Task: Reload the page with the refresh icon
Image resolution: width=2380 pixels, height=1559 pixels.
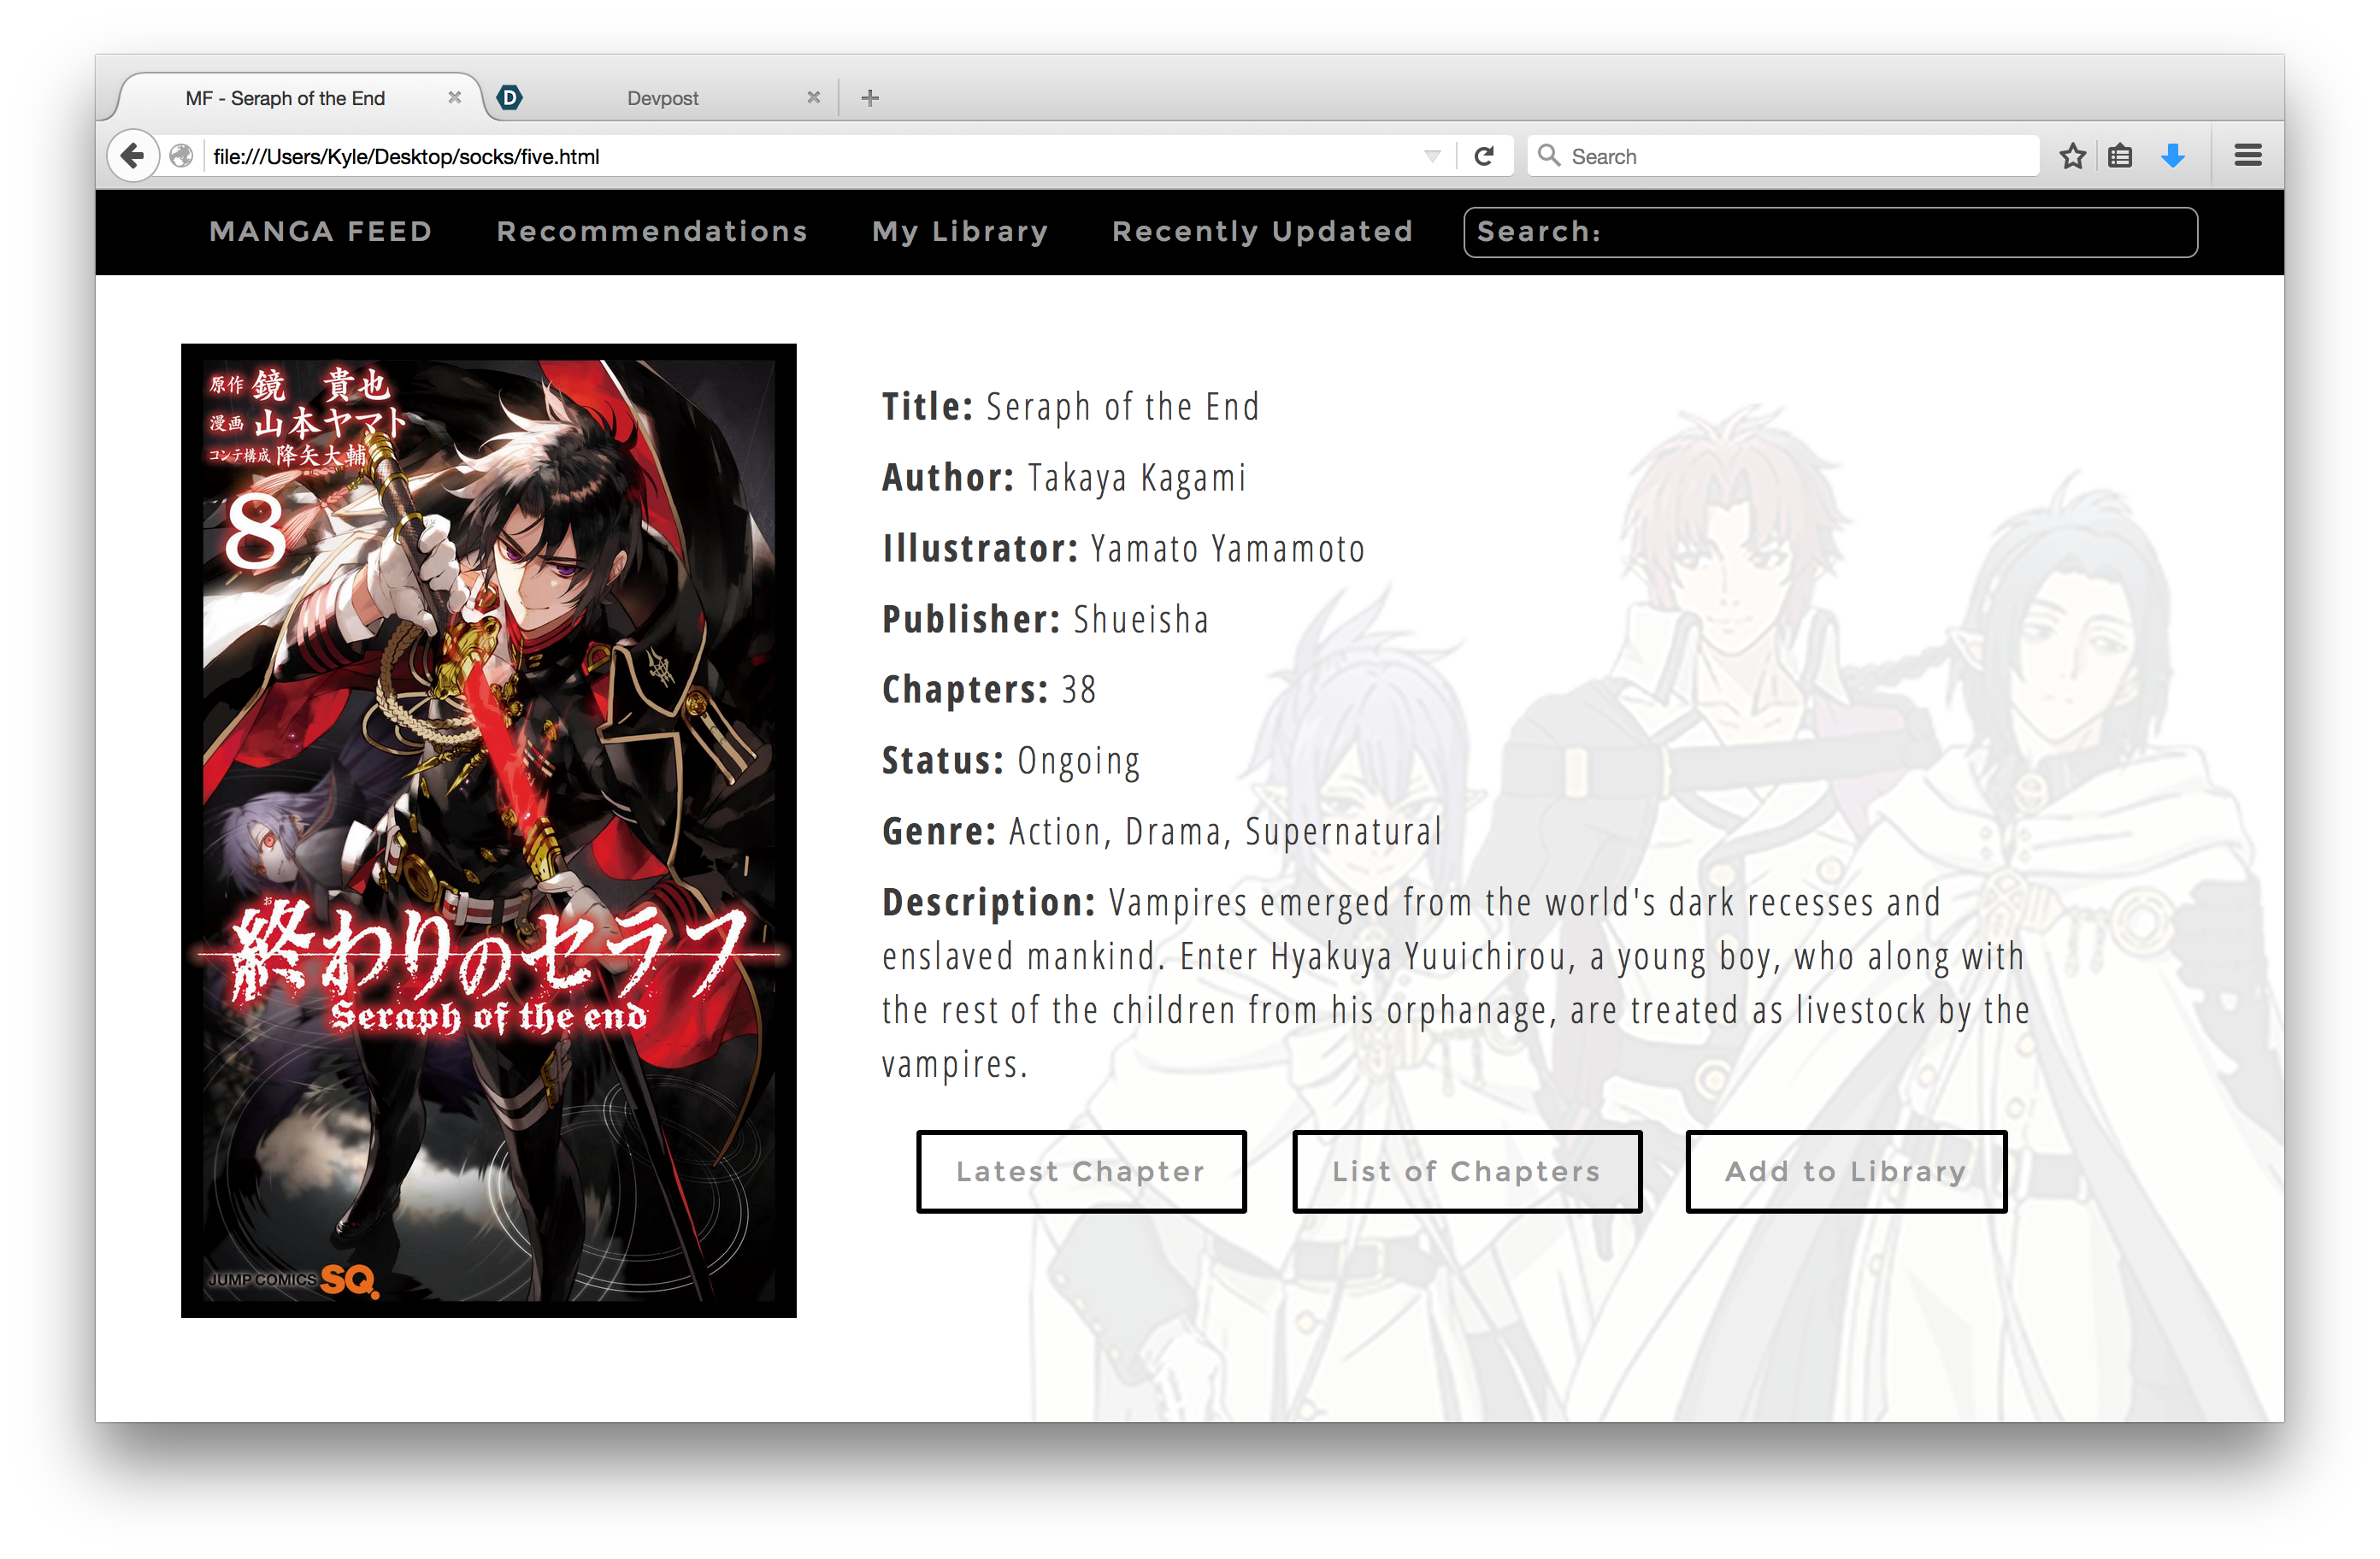Action: point(1484,156)
